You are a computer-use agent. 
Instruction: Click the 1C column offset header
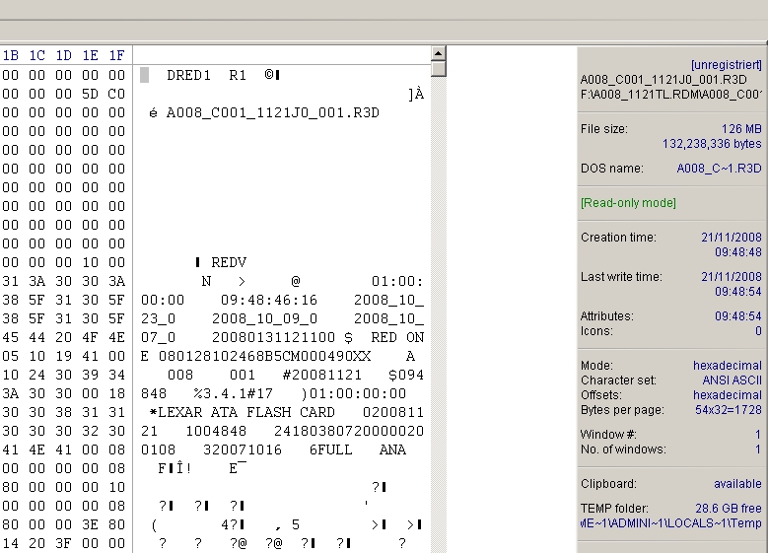click(x=36, y=55)
